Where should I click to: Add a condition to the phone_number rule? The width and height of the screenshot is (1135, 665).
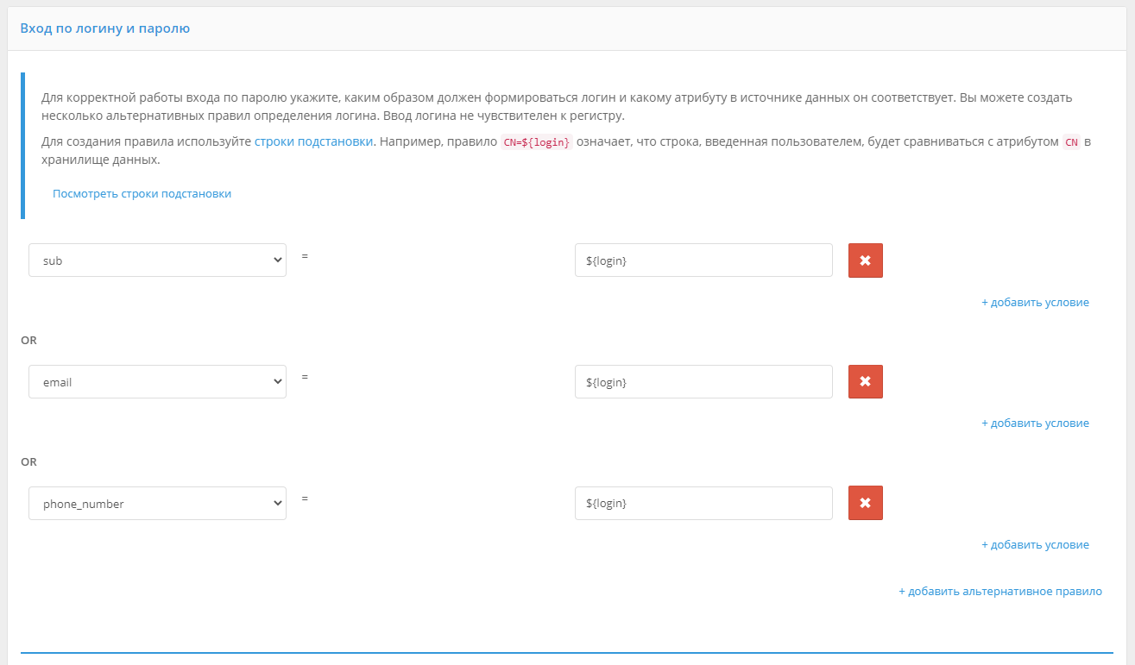coord(1035,545)
